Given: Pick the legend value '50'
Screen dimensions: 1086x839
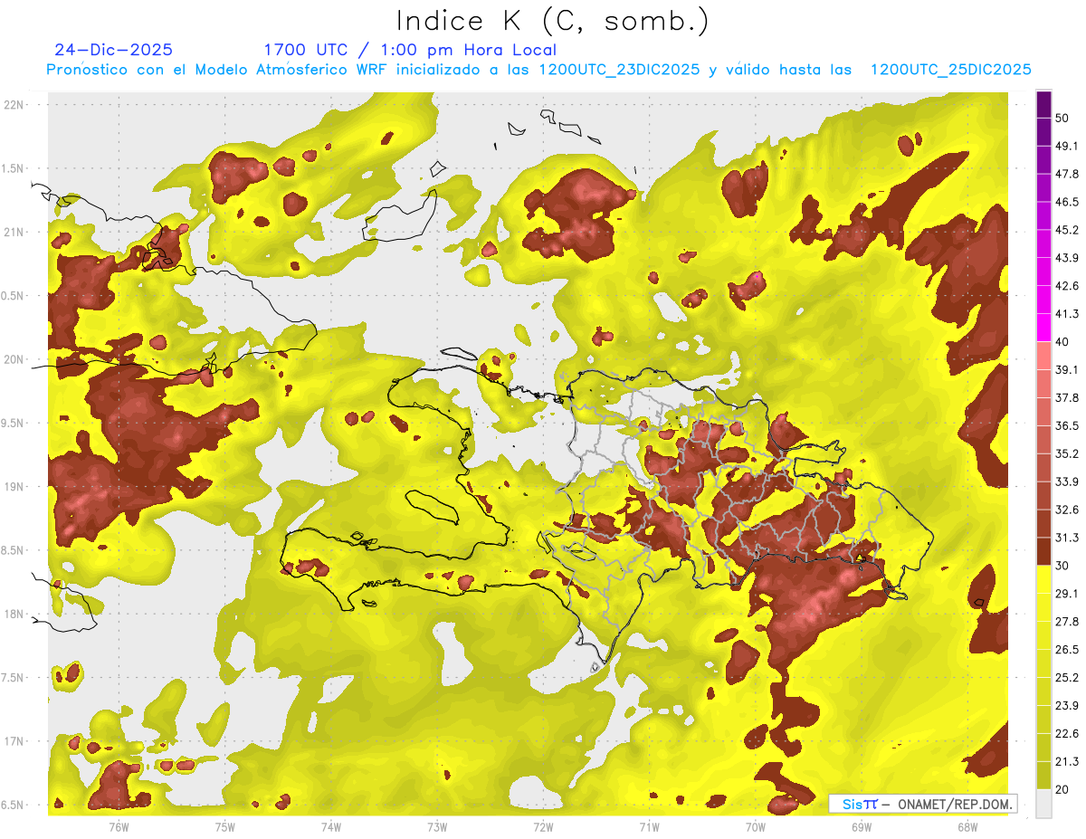Looking at the screenshot, I should coord(1063,119).
